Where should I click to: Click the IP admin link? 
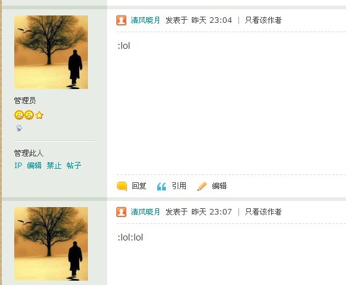click(x=19, y=165)
